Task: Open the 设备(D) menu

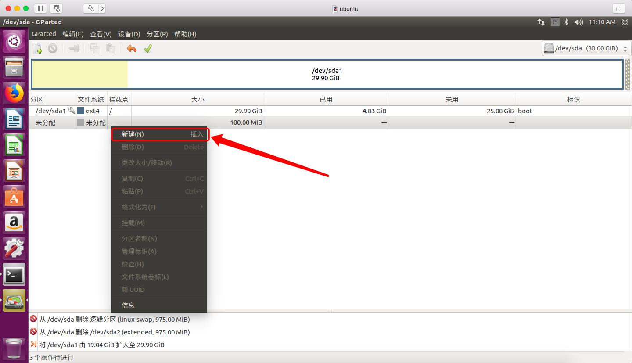Action: point(129,34)
